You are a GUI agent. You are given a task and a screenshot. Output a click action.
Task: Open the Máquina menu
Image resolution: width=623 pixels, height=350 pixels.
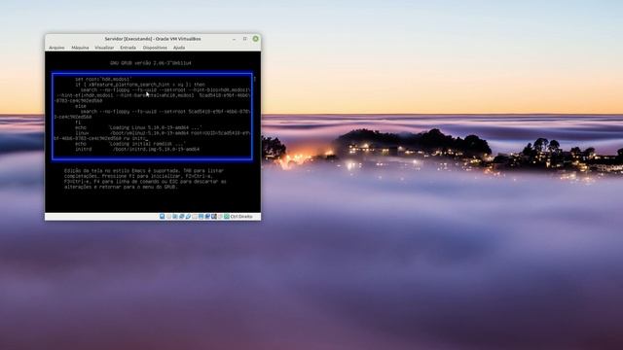click(80, 48)
